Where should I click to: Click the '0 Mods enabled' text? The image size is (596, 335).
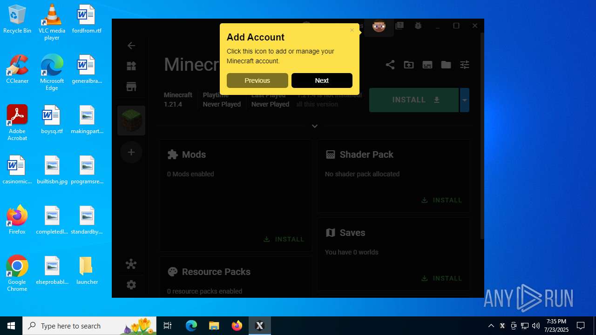(190, 174)
